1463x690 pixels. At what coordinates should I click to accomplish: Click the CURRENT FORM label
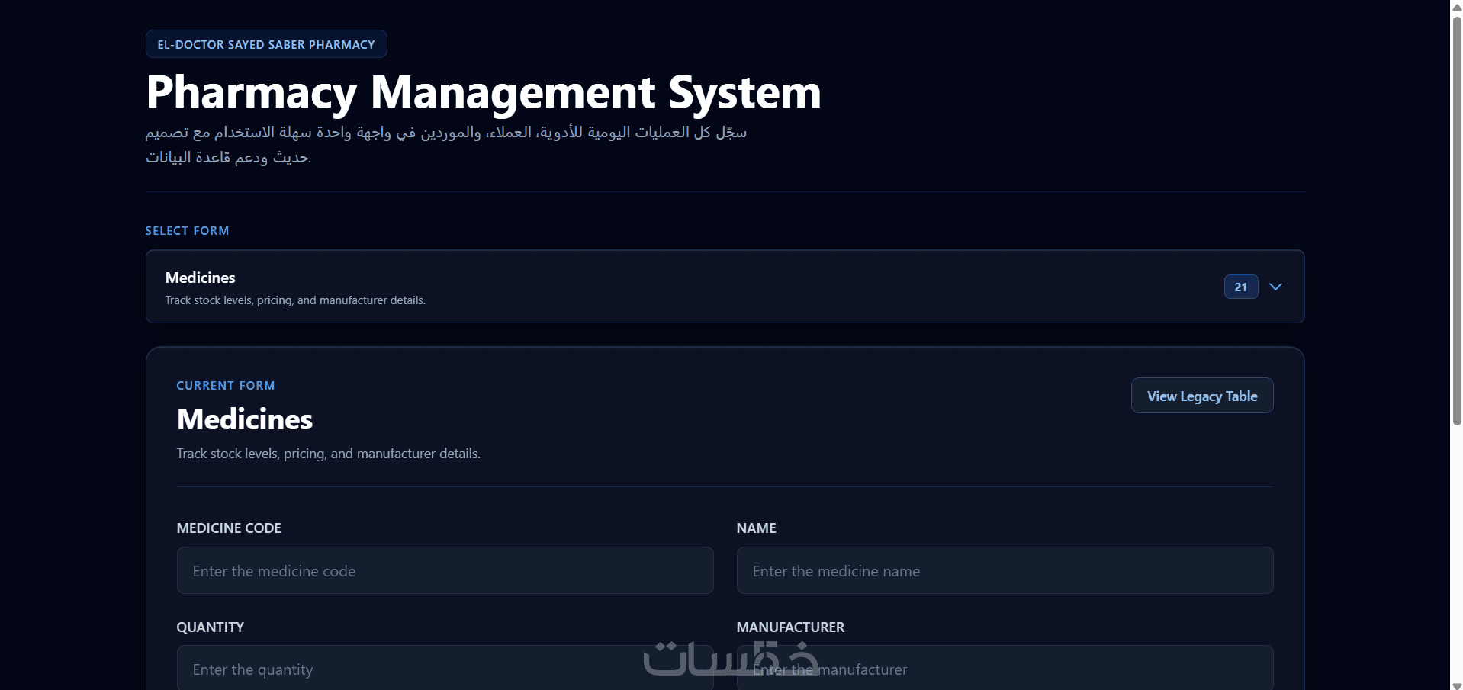(226, 386)
